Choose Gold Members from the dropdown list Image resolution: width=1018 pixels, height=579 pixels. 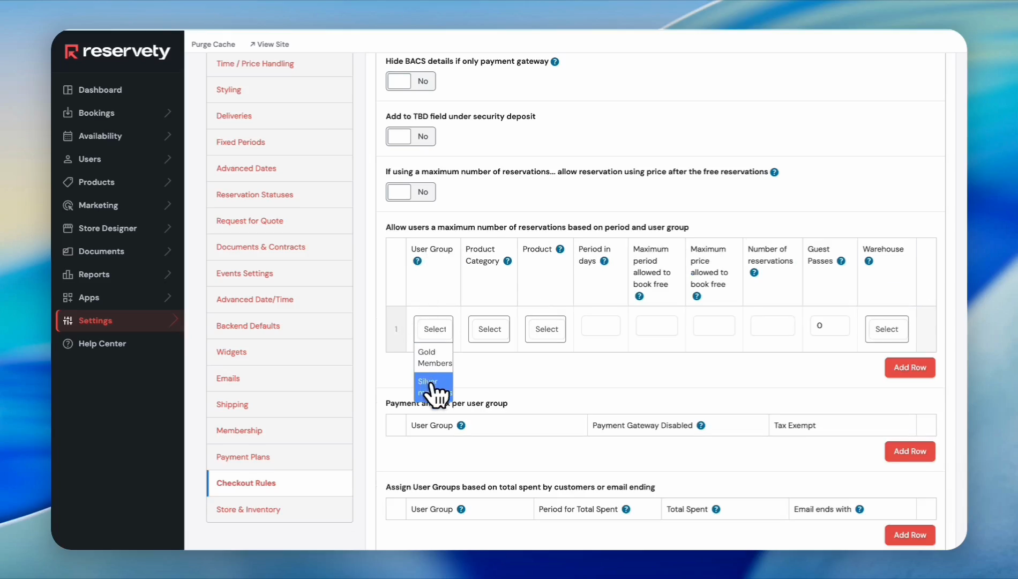click(x=433, y=358)
